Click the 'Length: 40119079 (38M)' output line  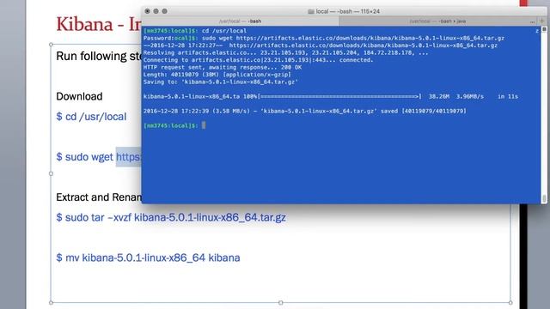pos(217,75)
